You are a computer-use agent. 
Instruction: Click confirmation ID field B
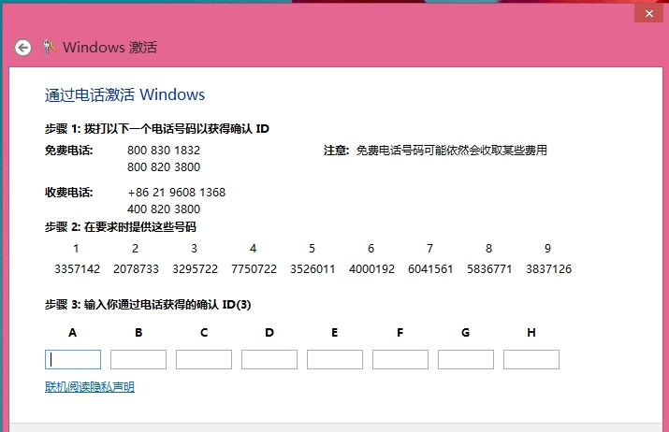138,359
